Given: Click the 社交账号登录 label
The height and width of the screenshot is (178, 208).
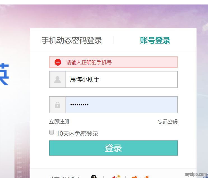Looking at the screenshot, I should tap(64, 177).
